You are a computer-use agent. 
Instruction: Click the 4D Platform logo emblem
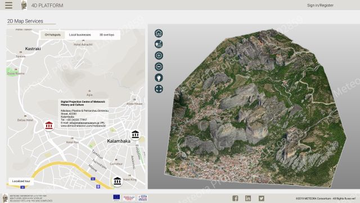coord(24,5)
